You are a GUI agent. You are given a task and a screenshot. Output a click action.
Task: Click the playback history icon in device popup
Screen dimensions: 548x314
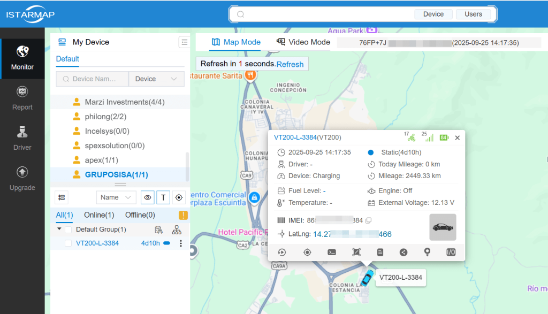point(283,252)
